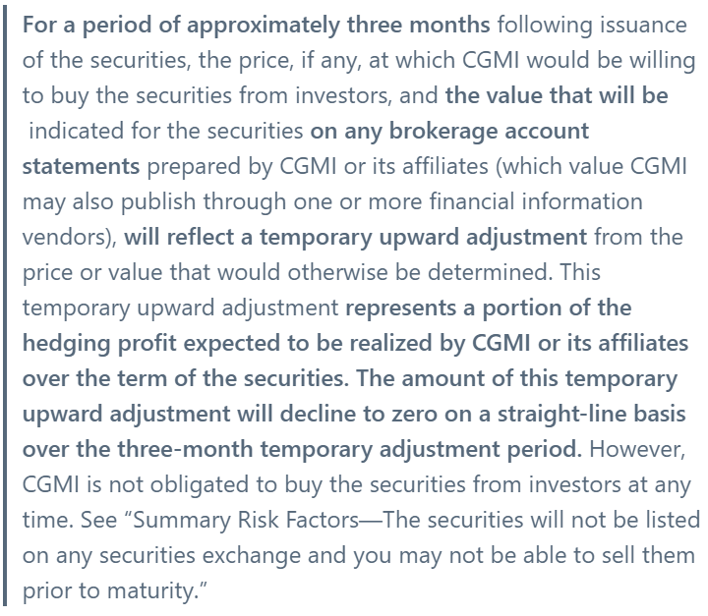
Task: Click the bold text 'over the term of the securities.'
Action: click(186, 378)
